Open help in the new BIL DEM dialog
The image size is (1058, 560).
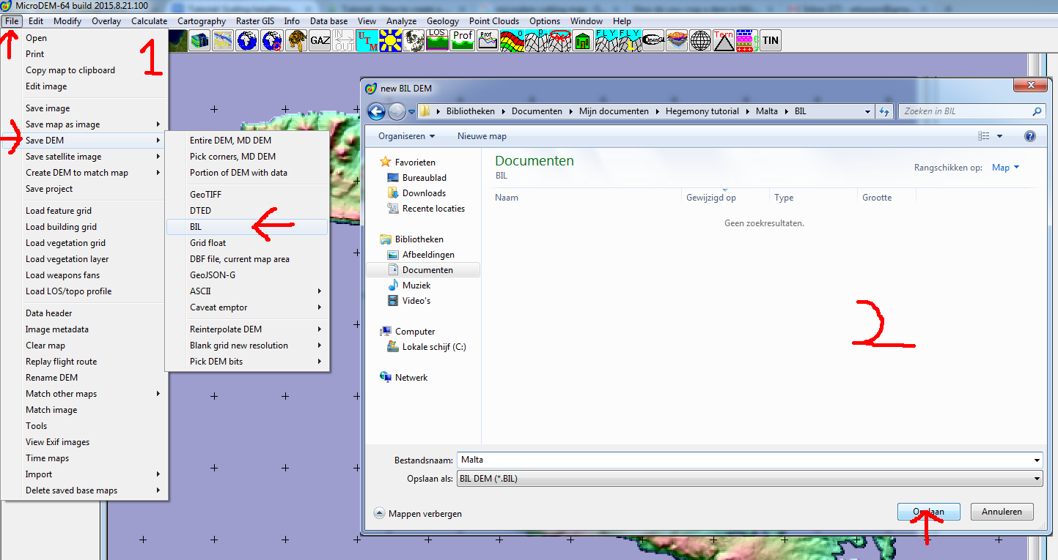tap(1029, 136)
